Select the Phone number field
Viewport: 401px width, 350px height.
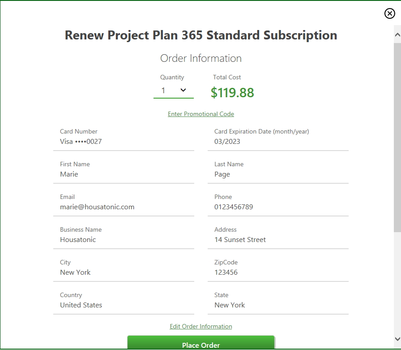coord(278,203)
